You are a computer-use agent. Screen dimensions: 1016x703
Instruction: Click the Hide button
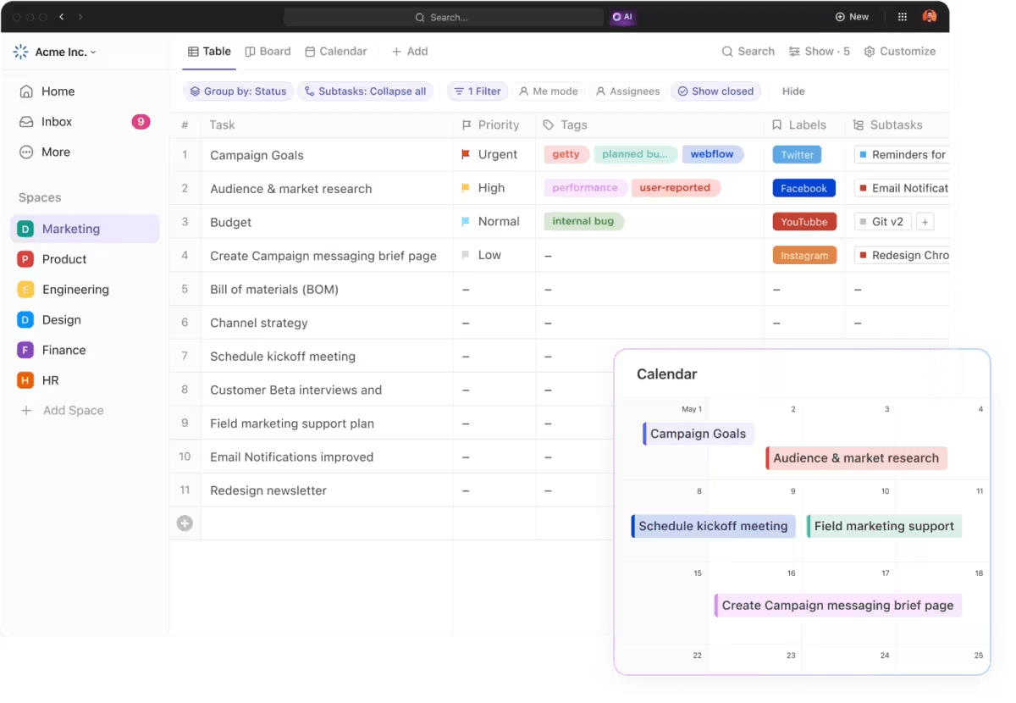tap(793, 91)
